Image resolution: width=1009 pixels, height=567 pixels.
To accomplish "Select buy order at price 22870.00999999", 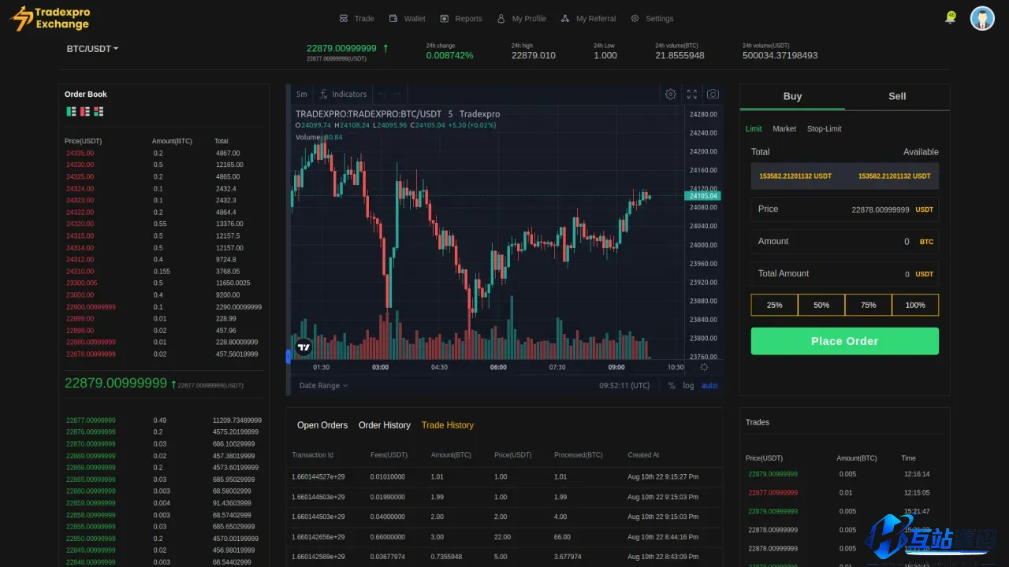I will coord(163,444).
